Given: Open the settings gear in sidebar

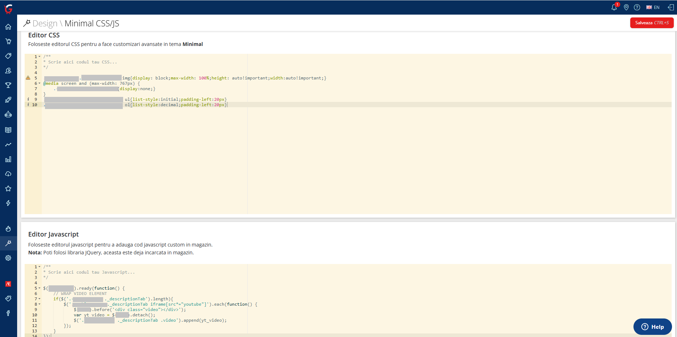Looking at the screenshot, I should pyautogui.click(x=8, y=258).
